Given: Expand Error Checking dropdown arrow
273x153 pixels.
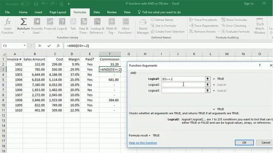Looking at the screenshot, I should pyautogui.click(x=249, y=25).
